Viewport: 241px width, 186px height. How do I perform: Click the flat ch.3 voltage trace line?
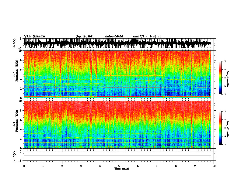click(x=117, y=156)
